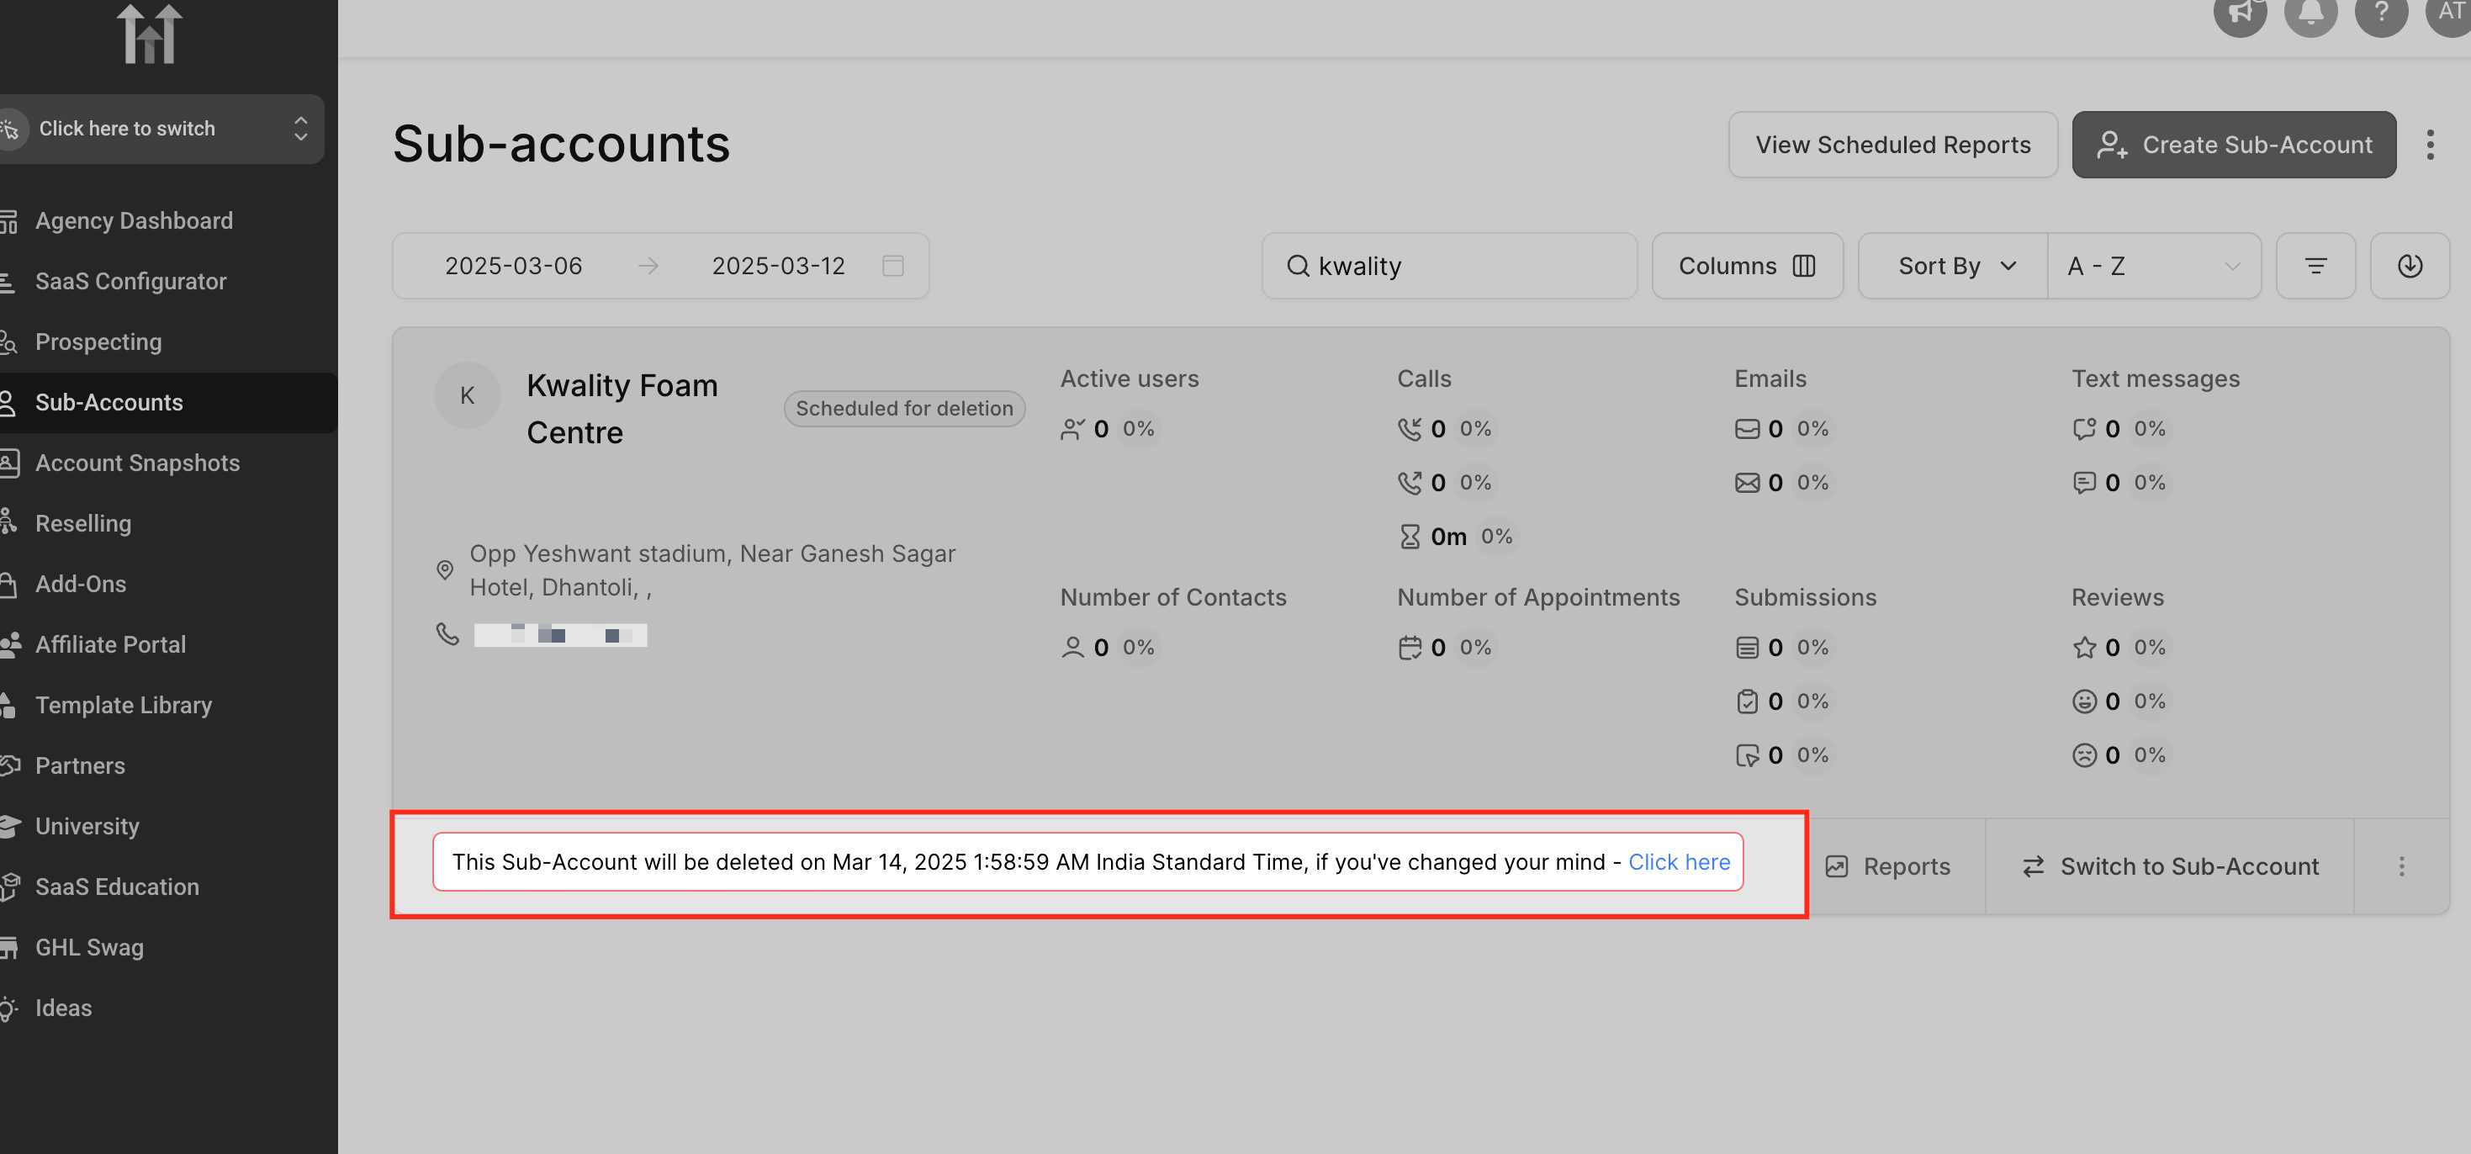Click the help question mark icon
This screenshot has height=1154, width=2471.
click(2381, 13)
